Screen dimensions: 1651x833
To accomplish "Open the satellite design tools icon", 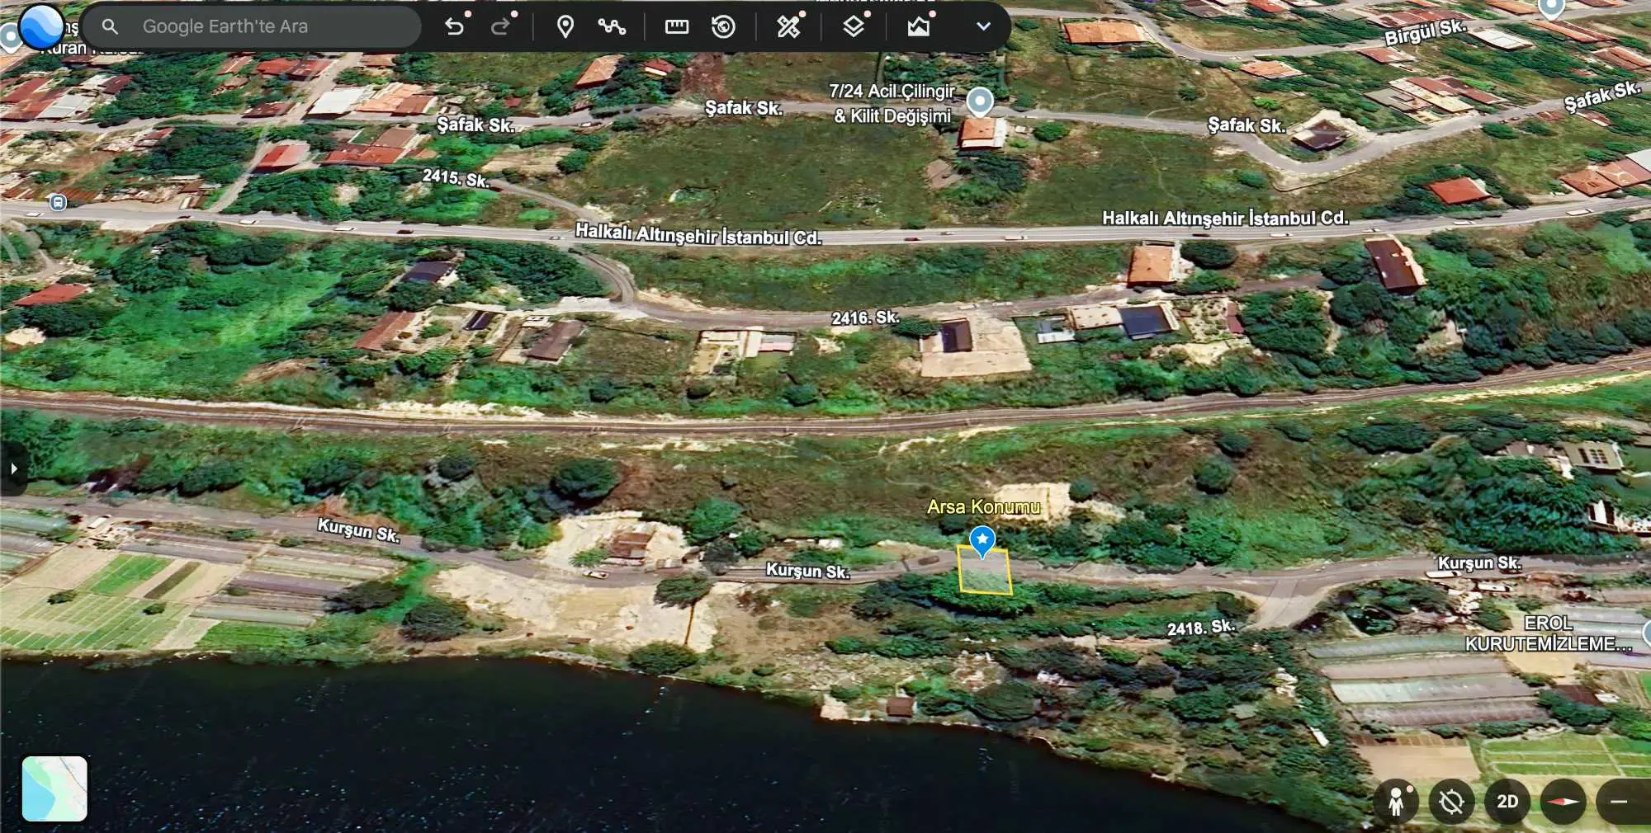I will coord(788,26).
